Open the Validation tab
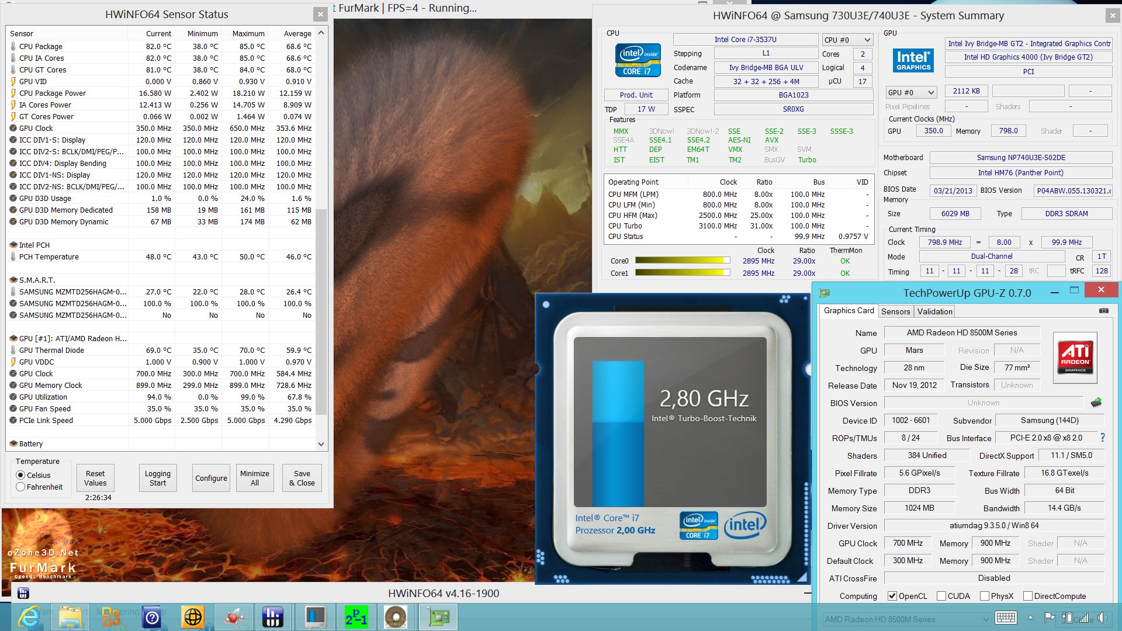 click(x=934, y=311)
